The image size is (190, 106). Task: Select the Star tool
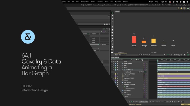[112, 38]
